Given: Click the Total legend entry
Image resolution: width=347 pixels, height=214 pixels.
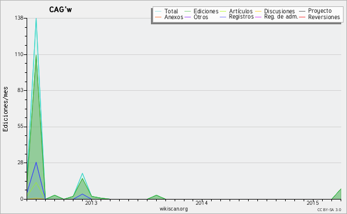Looking at the screenshot, I should click(x=171, y=11).
